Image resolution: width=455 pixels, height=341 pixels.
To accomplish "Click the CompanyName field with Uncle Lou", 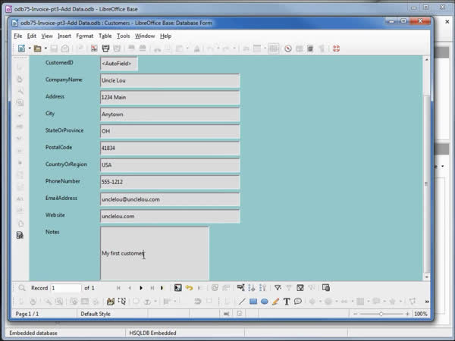I will pyautogui.click(x=170, y=80).
